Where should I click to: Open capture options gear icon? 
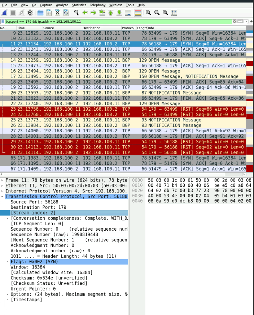pos(30,13)
